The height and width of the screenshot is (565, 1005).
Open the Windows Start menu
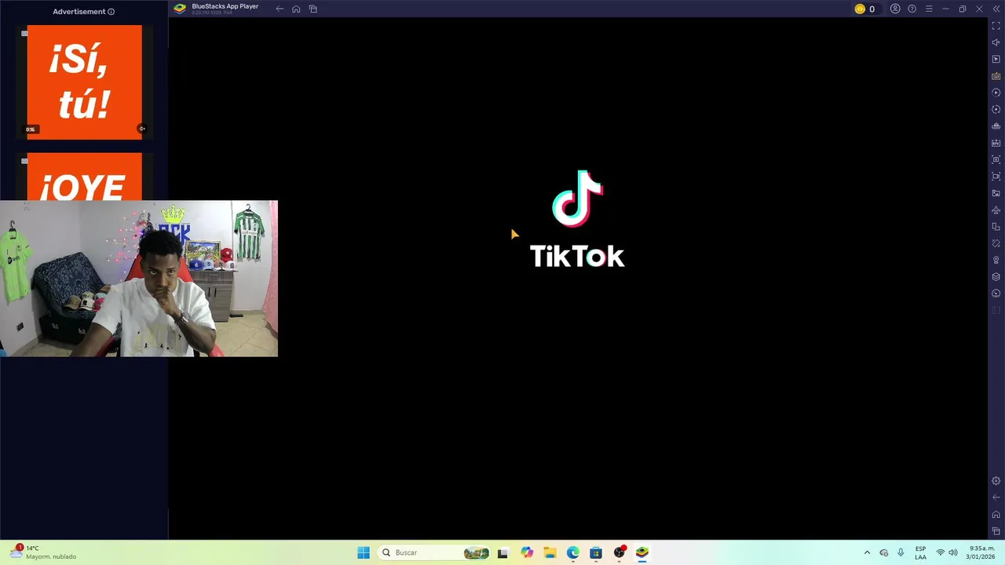click(364, 552)
